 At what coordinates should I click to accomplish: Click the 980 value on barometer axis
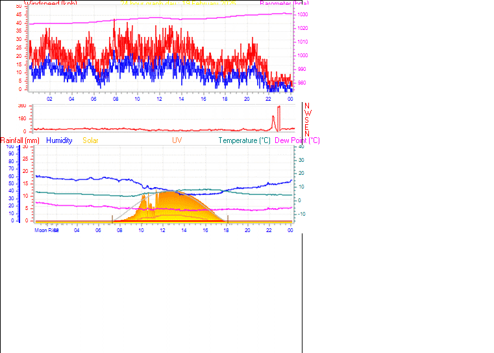point(301,83)
